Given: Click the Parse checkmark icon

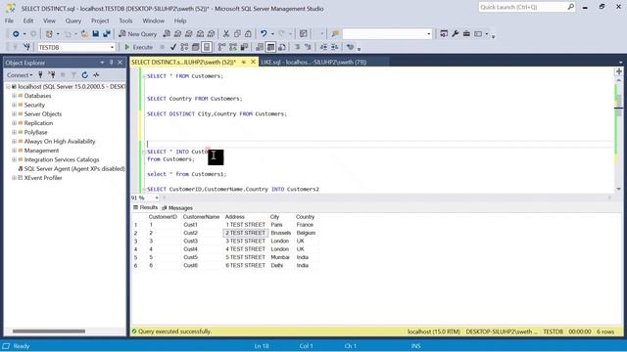Looking at the screenshot, I should coord(173,47).
